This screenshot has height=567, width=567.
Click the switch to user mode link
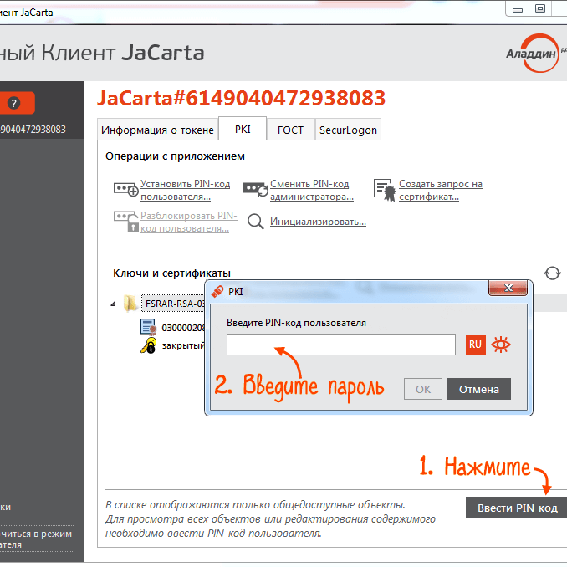click(36, 539)
